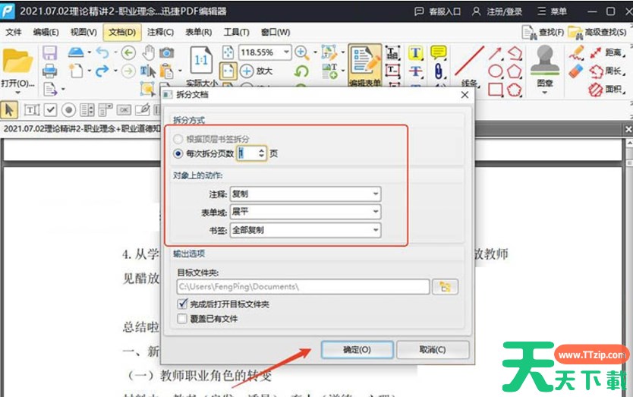
Task: Select the Oval shape tool
Action: pos(496,71)
